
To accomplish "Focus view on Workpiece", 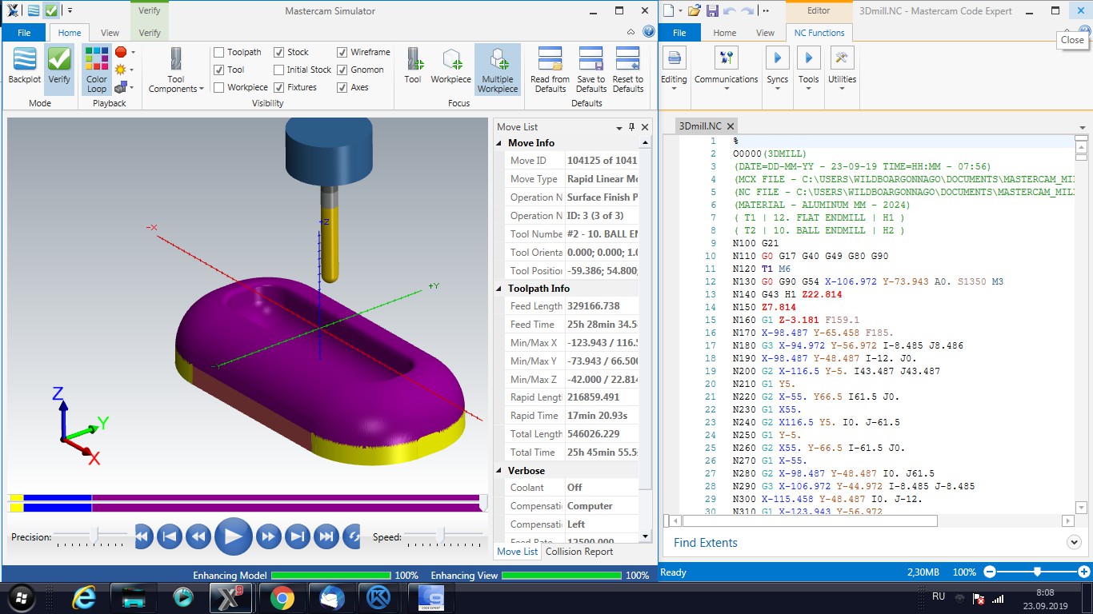I will click(451, 66).
